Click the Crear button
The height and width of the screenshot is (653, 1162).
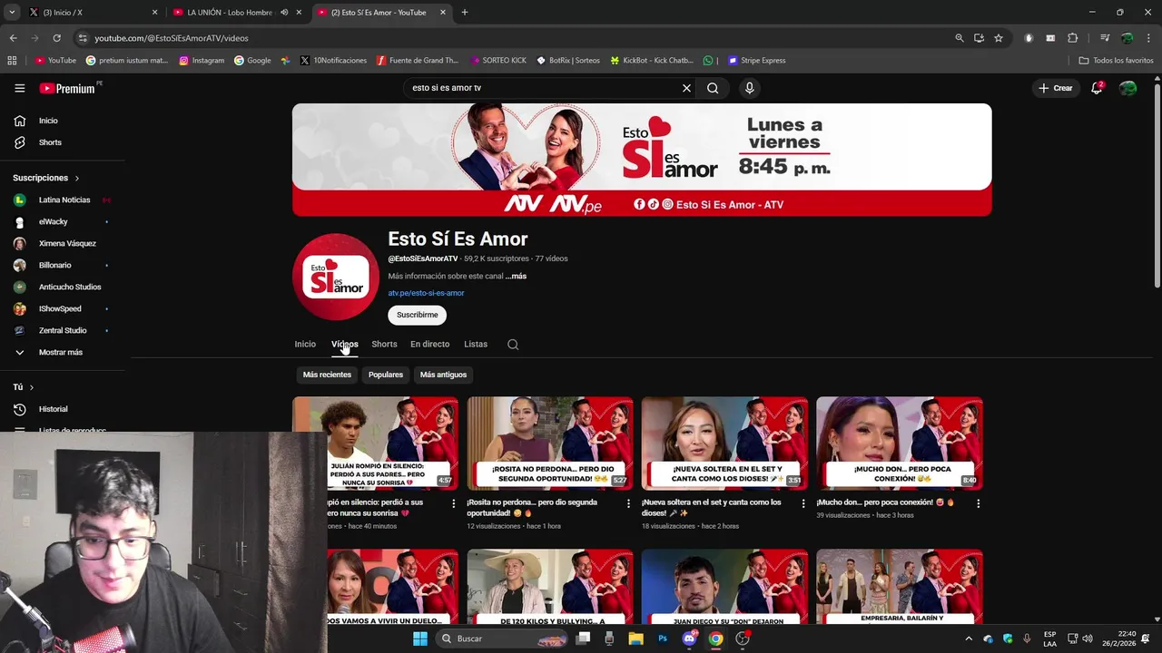[x=1055, y=88]
